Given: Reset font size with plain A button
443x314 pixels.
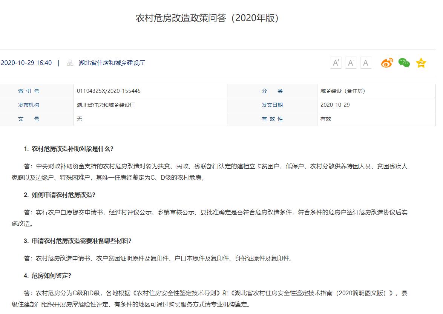Looking at the screenshot, I should coord(366,63).
